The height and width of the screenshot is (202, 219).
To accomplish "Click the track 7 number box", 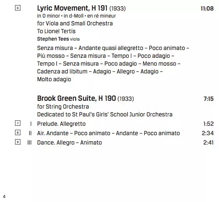I will pyautogui.click(x=18, y=123).
